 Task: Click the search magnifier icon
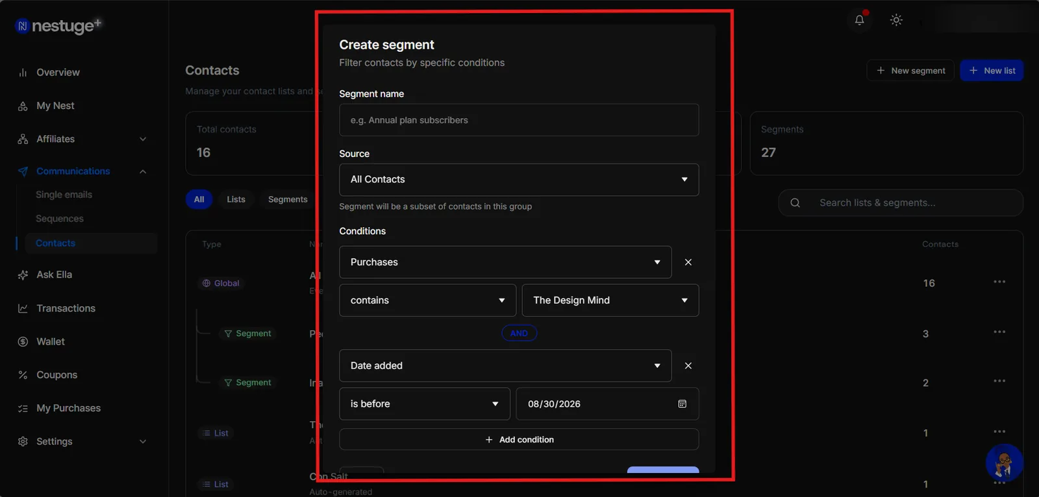tap(795, 203)
